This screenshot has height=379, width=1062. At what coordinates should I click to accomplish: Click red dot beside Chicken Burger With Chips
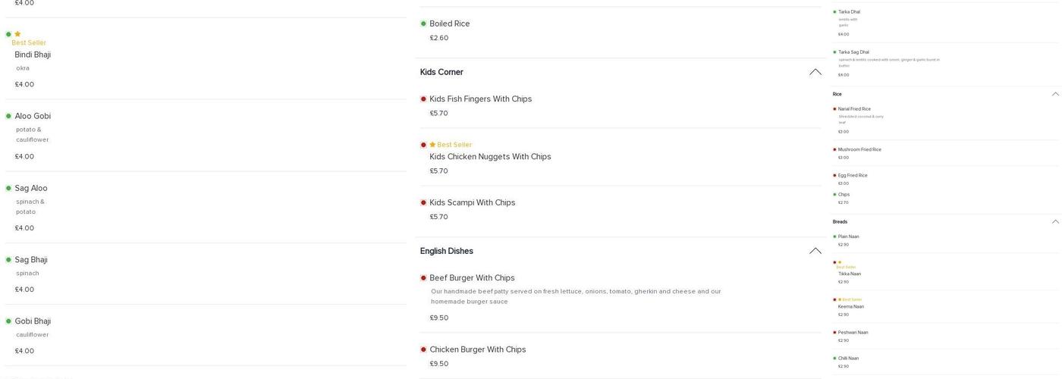423,349
